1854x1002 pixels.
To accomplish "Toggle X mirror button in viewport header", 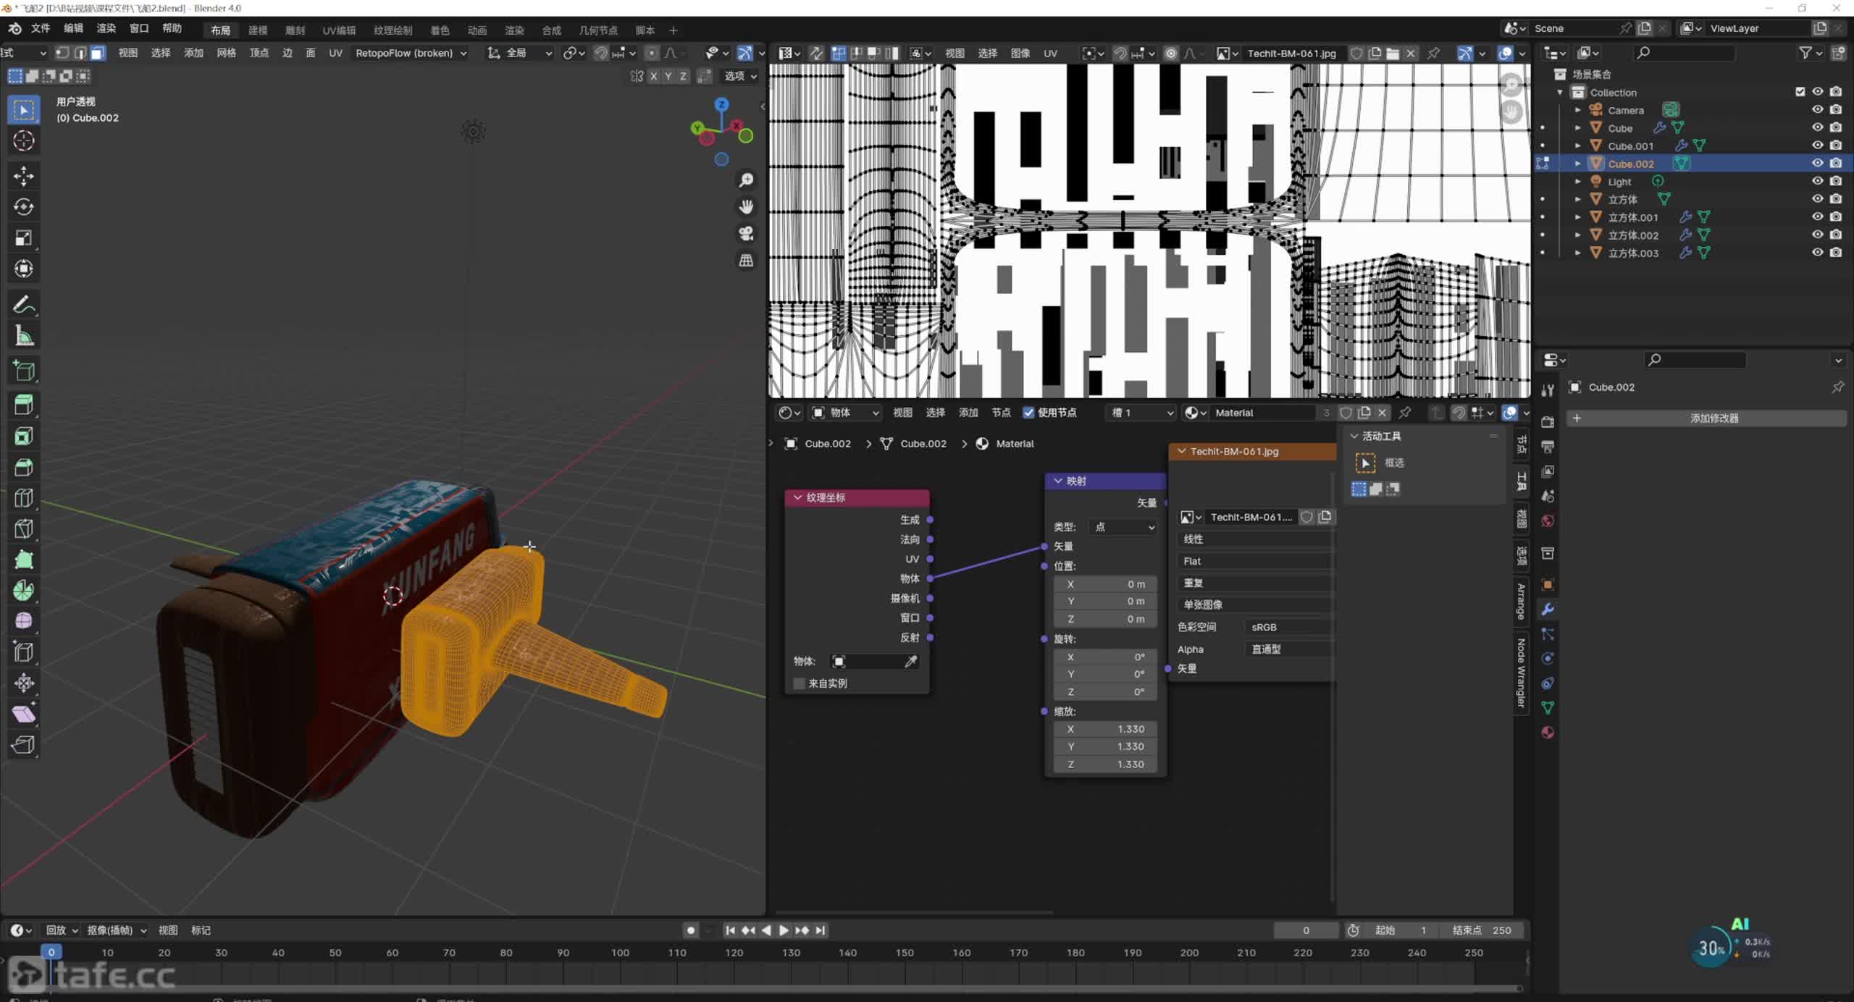I will 654,76.
